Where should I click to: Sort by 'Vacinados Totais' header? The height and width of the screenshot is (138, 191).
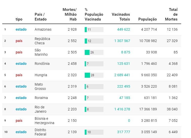click(121, 17)
